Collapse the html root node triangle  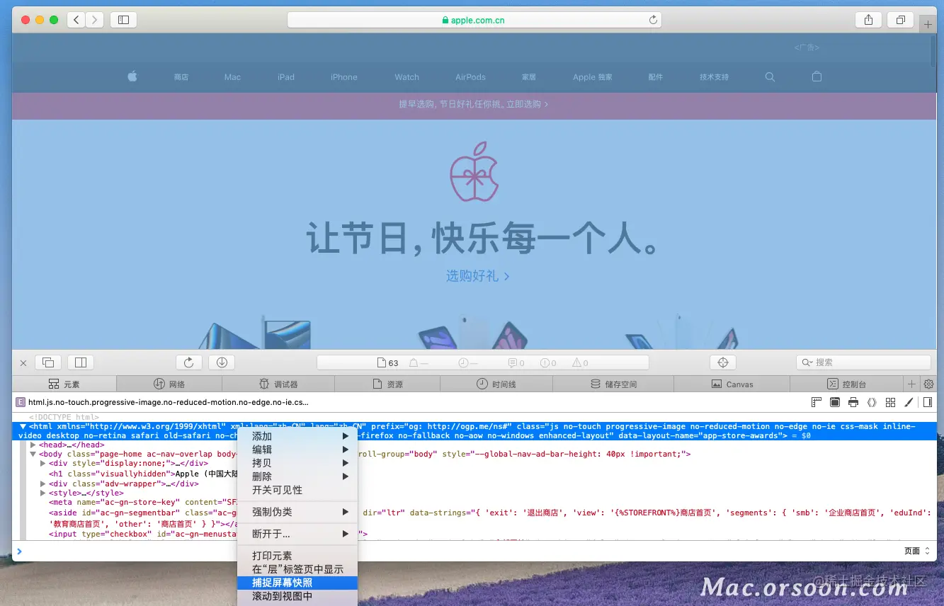(23, 427)
